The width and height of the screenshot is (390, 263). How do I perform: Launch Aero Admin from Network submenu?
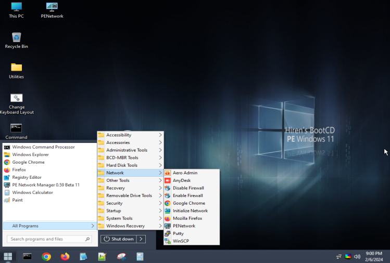click(192, 173)
